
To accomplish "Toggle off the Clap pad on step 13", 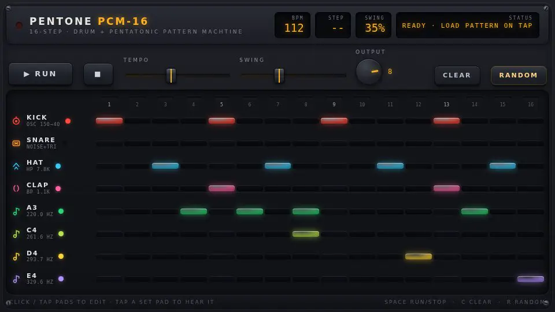I will point(447,188).
